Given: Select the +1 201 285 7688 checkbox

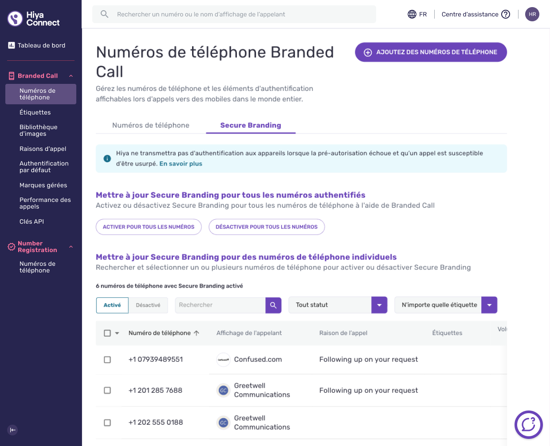Looking at the screenshot, I should click(107, 391).
